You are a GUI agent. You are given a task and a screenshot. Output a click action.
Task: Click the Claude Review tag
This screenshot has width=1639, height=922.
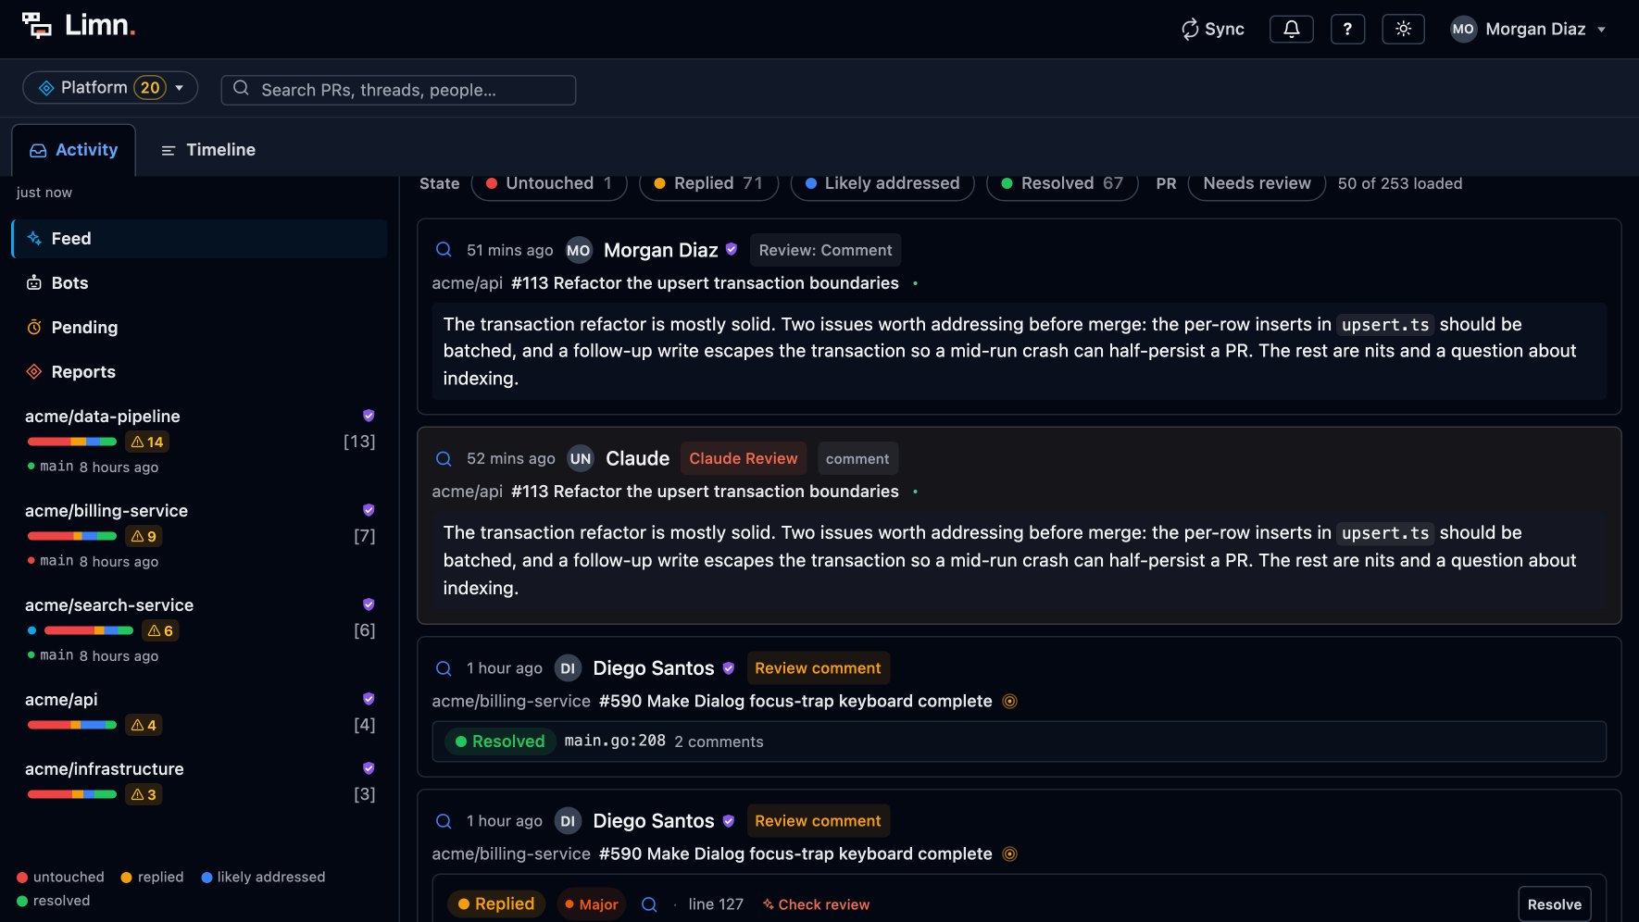743,458
